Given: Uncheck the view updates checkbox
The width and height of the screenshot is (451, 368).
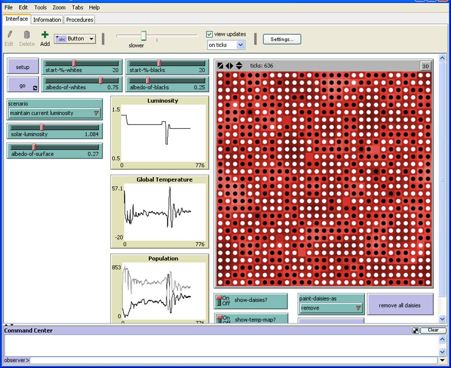Looking at the screenshot, I should point(209,34).
